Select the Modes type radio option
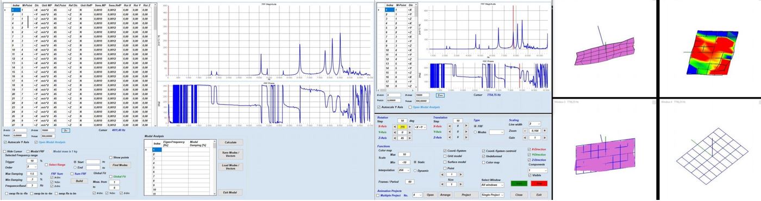 point(475,132)
